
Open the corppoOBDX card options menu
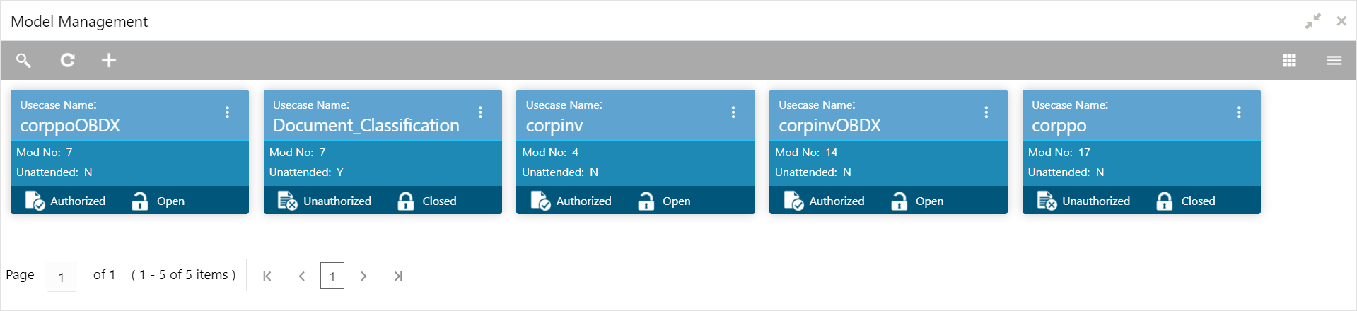point(227,112)
